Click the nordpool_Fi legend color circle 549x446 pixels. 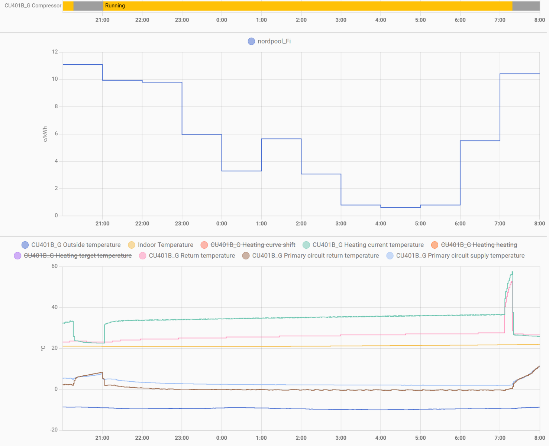tap(251, 41)
